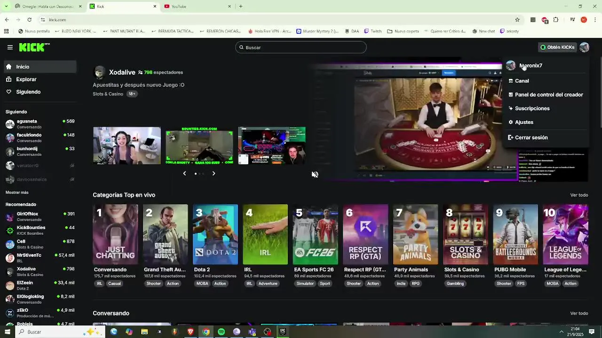Open the Twitch bookmark
The width and height of the screenshot is (602, 338).
(372, 31)
